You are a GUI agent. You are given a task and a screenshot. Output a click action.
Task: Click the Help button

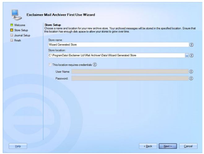coord(18,146)
